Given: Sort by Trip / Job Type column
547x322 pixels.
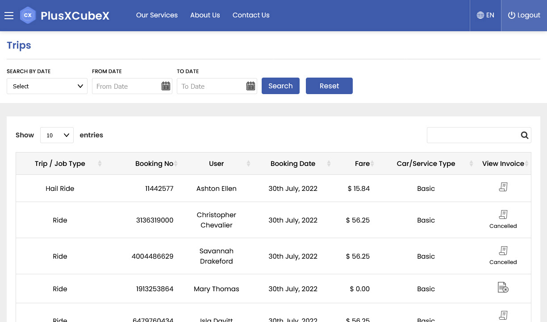Looking at the screenshot, I should pyautogui.click(x=60, y=164).
